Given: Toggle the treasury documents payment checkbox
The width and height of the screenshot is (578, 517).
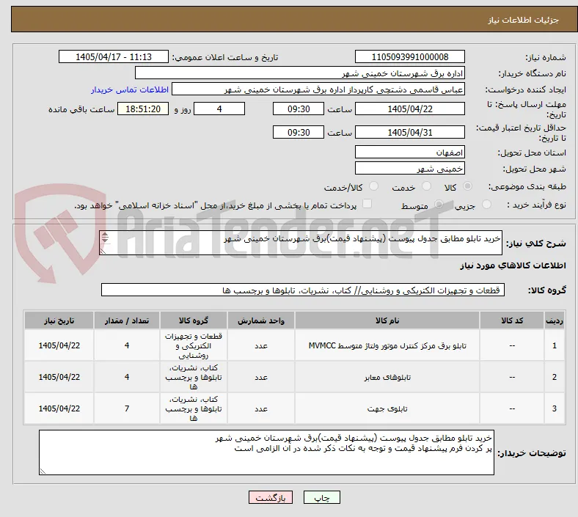Looking at the screenshot, I should coord(367,204).
